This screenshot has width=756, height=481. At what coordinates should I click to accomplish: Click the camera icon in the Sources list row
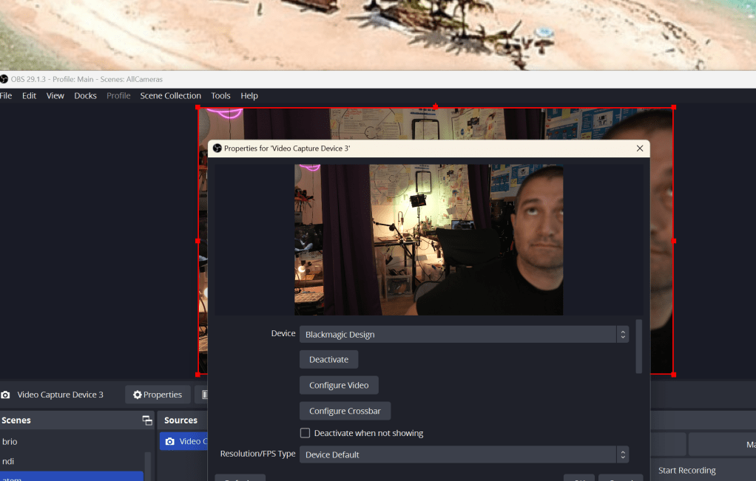[169, 442]
